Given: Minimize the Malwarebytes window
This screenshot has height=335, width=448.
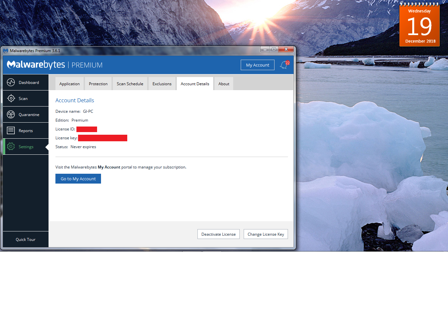Looking at the screenshot, I should point(265,49).
